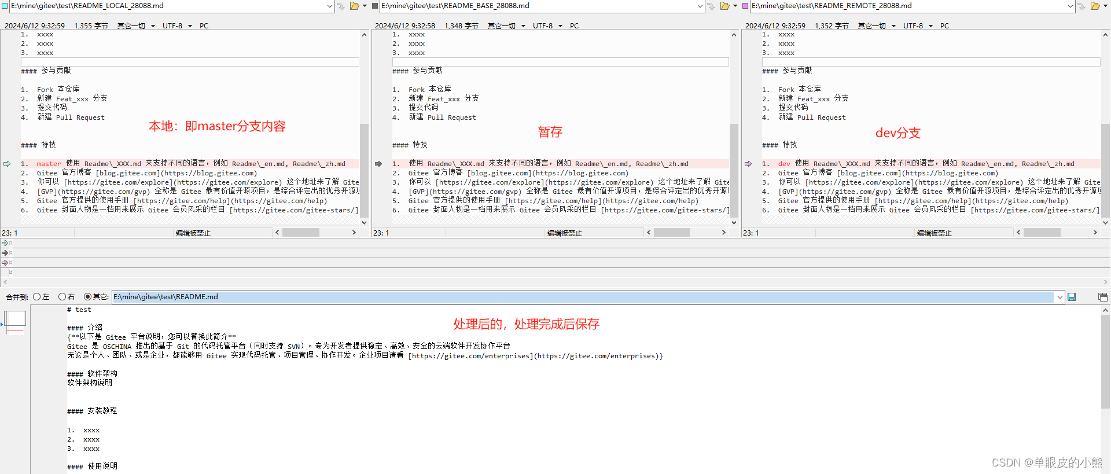Open the 其它一切 file format dropdown in the BASE pane
The image size is (1111, 474).
tap(506, 26)
